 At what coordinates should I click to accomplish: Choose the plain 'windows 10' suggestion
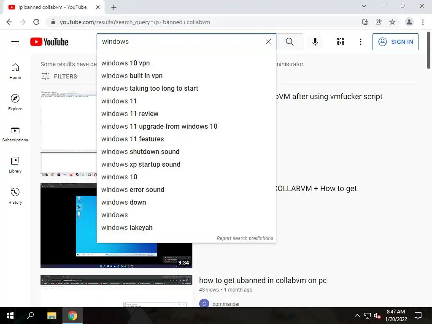pyautogui.click(x=186, y=177)
